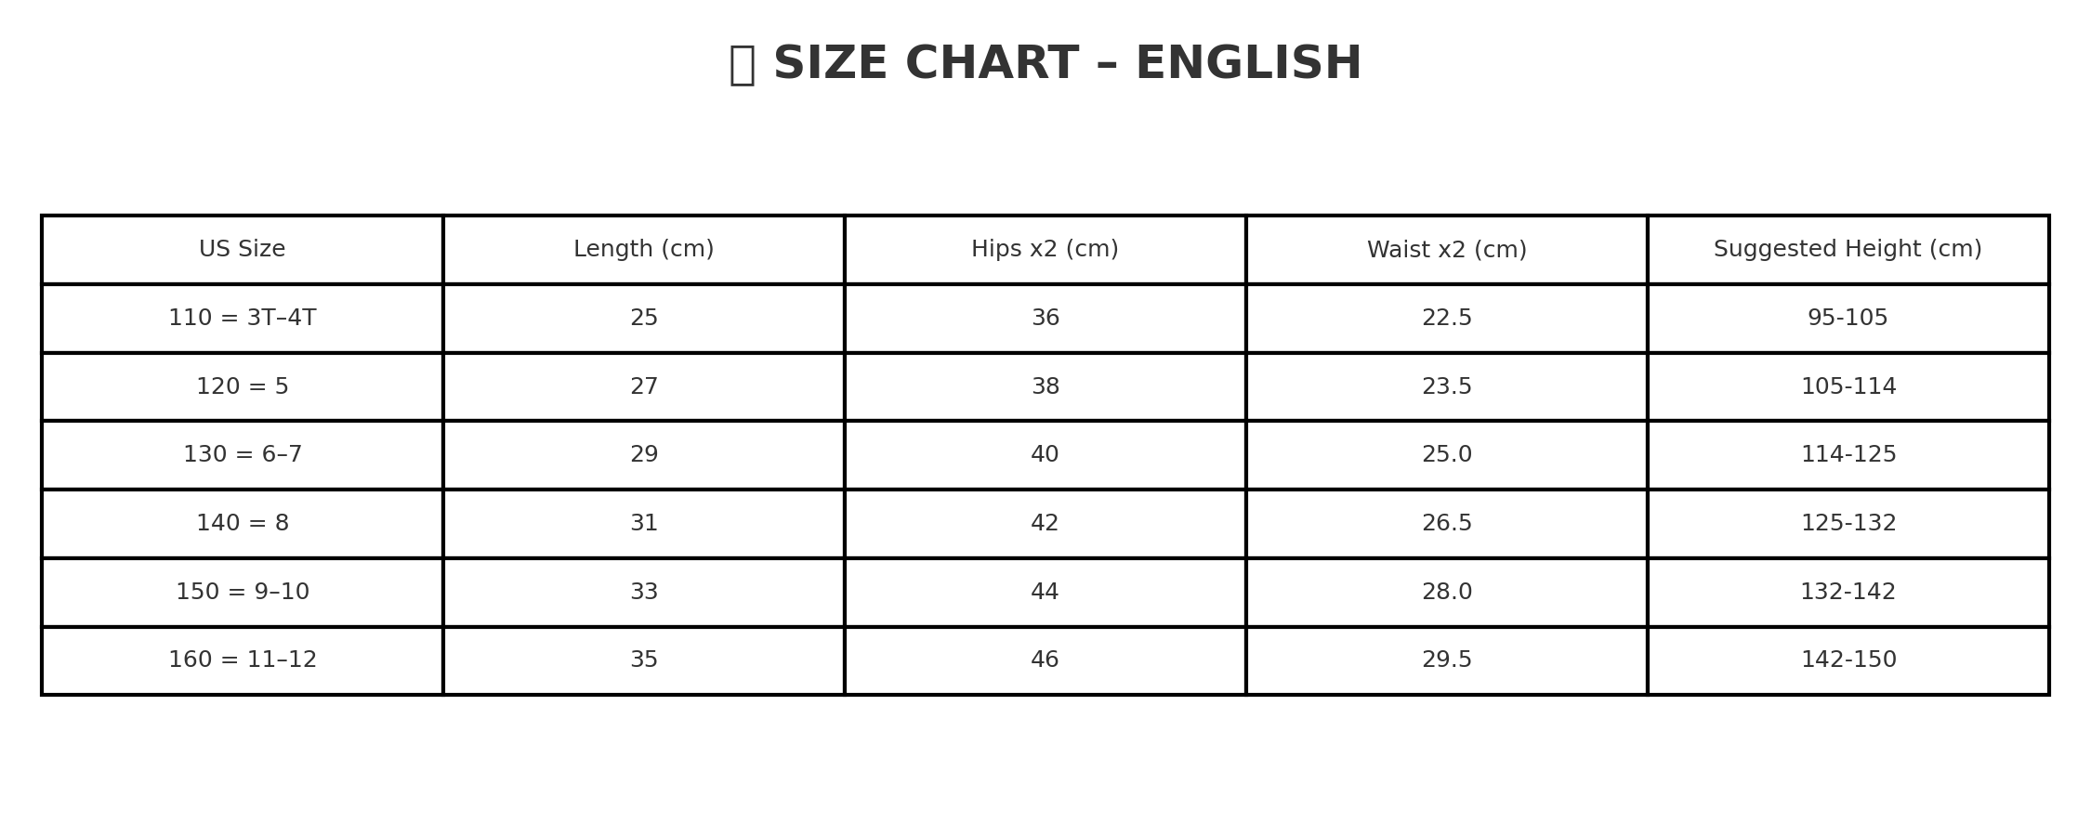Click the 130 = 6–7 size cell

243,455
